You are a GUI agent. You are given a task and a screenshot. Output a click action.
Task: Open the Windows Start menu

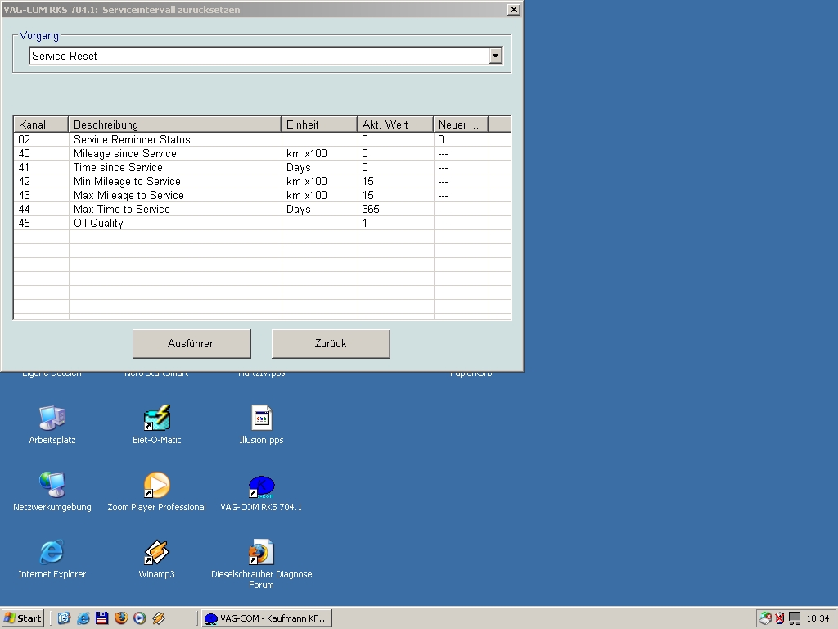pyautogui.click(x=22, y=618)
